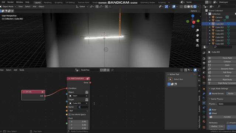The image size is (236, 133).
Task: Add Rigid Body physics
Action: click(x=222, y=80)
